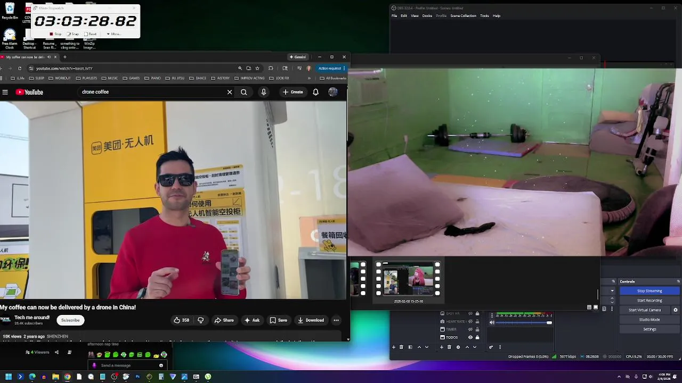682x383 pixels.
Task: Open transition options ellipsis in OBS
Action: 612,309
